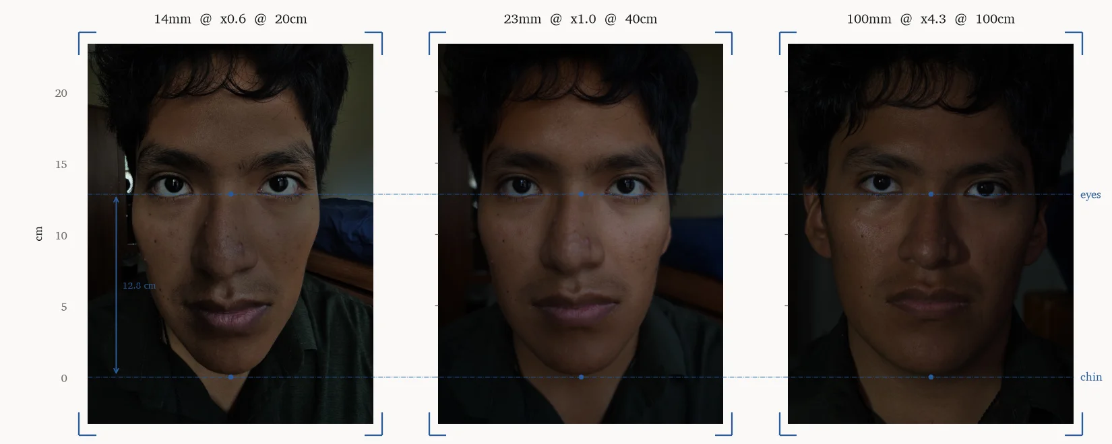
Task: Select the "12.8 cm" measurement label
Action: pyautogui.click(x=139, y=285)
